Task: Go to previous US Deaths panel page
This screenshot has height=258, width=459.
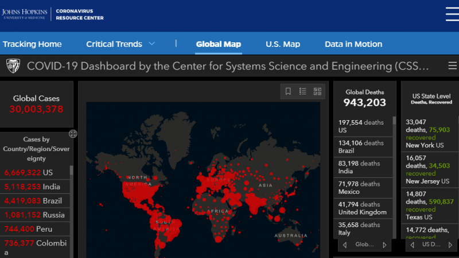Action: tap(412, 245)
